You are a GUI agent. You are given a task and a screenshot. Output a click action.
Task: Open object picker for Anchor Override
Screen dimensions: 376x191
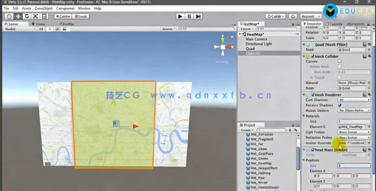pos(369,143)
